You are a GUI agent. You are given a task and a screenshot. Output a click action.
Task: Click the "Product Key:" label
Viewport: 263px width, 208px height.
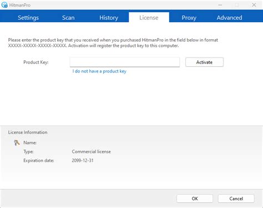[36, 63]
